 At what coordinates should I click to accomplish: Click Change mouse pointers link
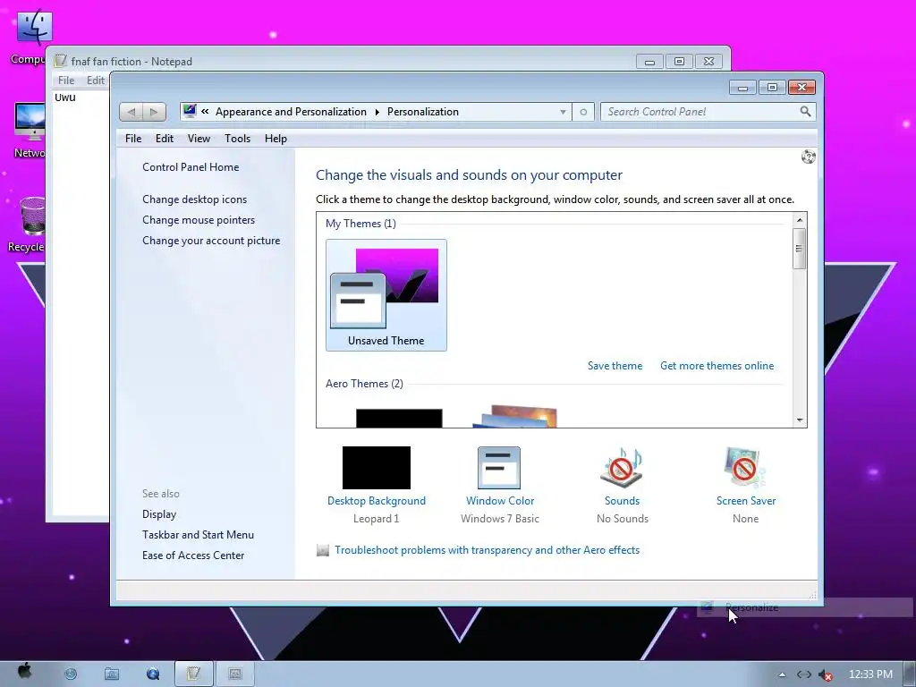[199, 220]
